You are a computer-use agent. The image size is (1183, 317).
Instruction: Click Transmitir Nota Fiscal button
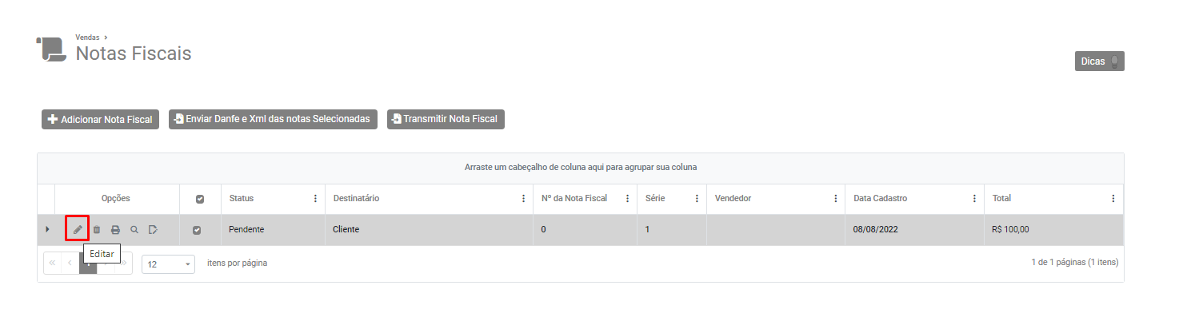coord(446,119)
